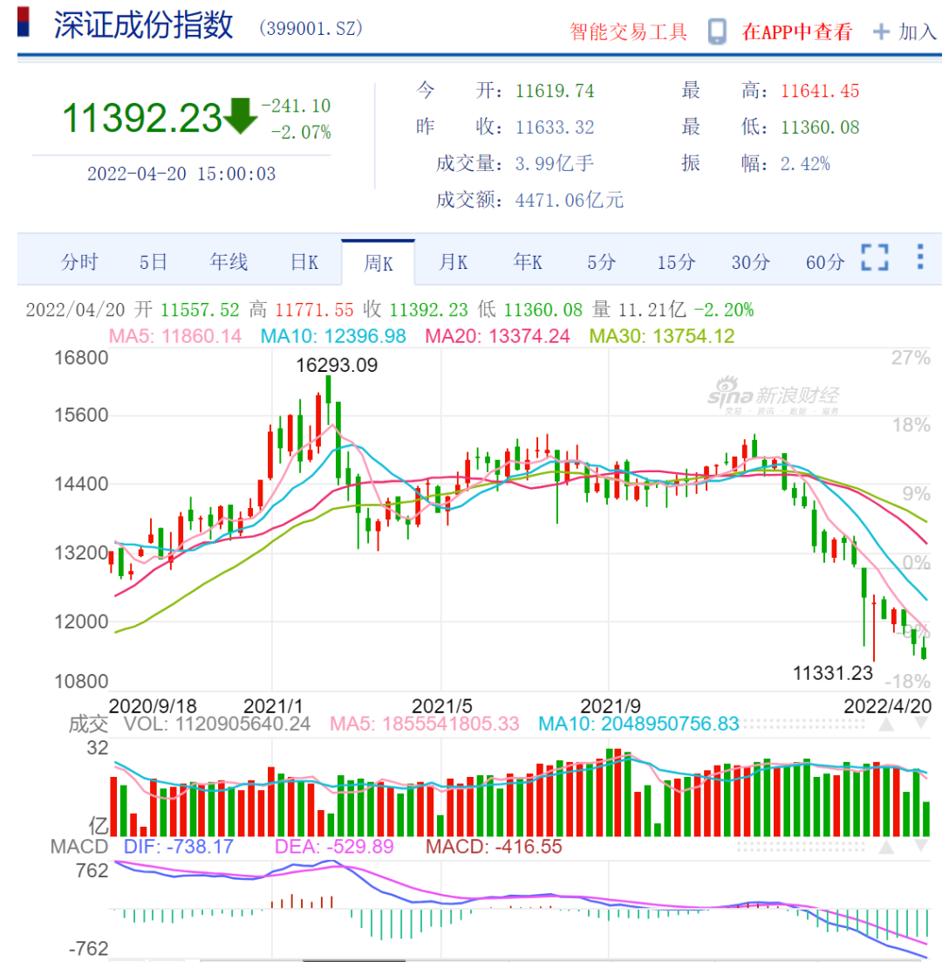
Task: Click the 2021/5 axis date label
Action: point(442,705)
